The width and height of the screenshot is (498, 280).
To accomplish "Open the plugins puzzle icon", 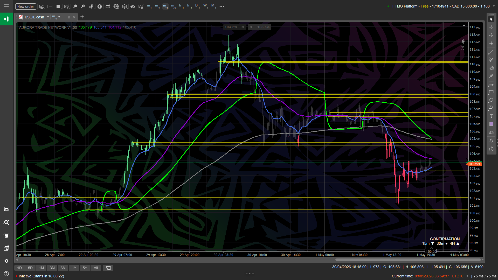I will 116,6.
